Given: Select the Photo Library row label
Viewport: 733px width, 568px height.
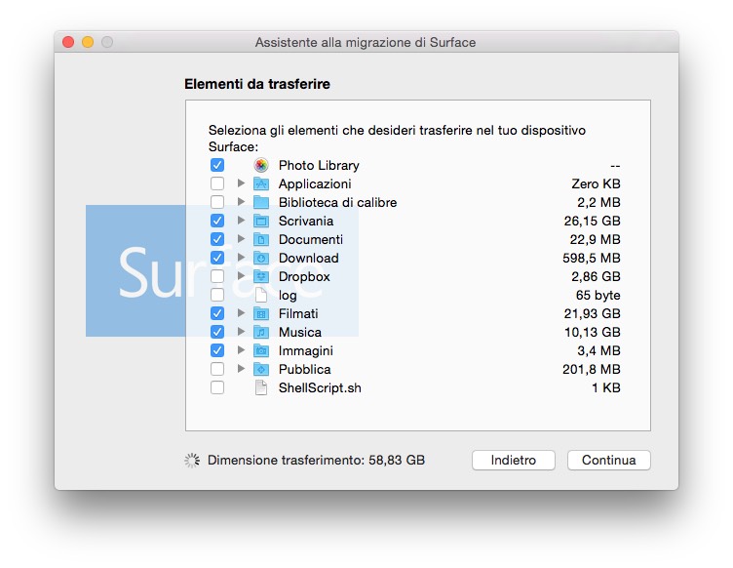Looking at the screenshot, I should pos(319,166).
